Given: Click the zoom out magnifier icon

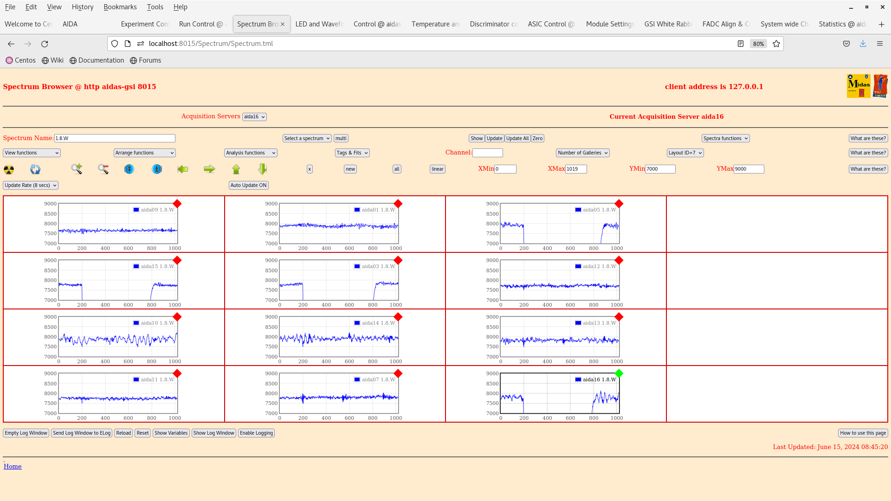Looking at the screenshot, I should (103, 169).
